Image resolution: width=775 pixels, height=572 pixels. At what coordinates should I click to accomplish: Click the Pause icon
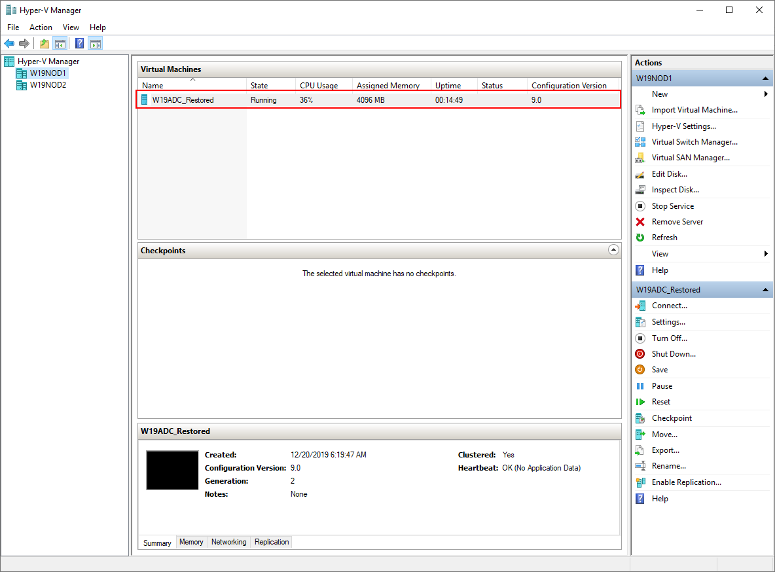(x=640, y=386)
